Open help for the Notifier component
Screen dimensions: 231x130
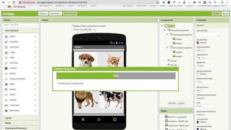(x=35, y=74)
